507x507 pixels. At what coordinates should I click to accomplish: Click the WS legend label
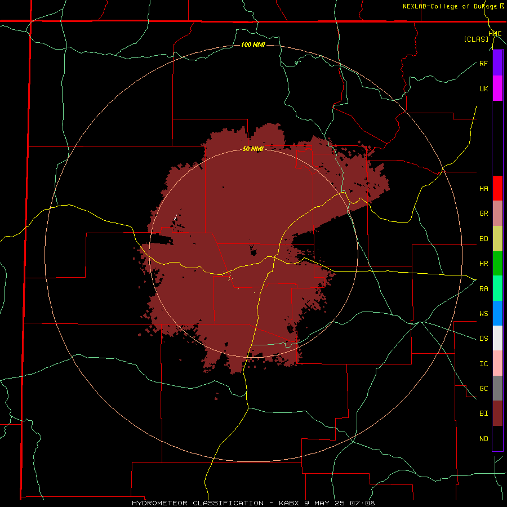[483, 314]
